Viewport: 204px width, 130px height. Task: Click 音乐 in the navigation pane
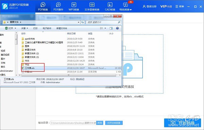tap(3, 67)
